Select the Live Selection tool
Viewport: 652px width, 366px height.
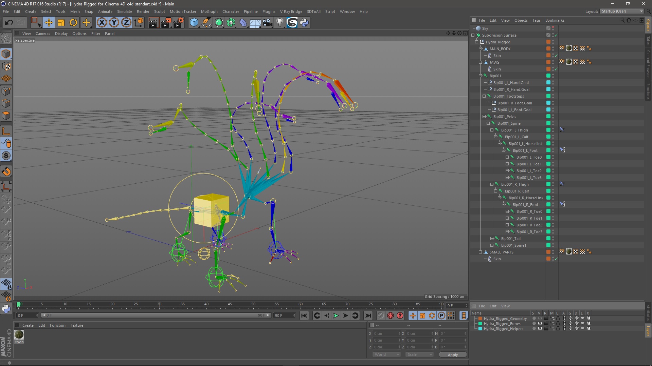point(36,23)
